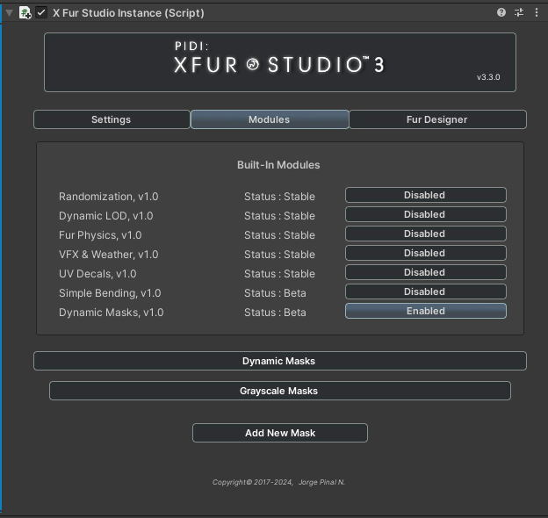Open the three-dot component options menu
548x518 pixels.
pyautogui.click(x=537, y=13)
